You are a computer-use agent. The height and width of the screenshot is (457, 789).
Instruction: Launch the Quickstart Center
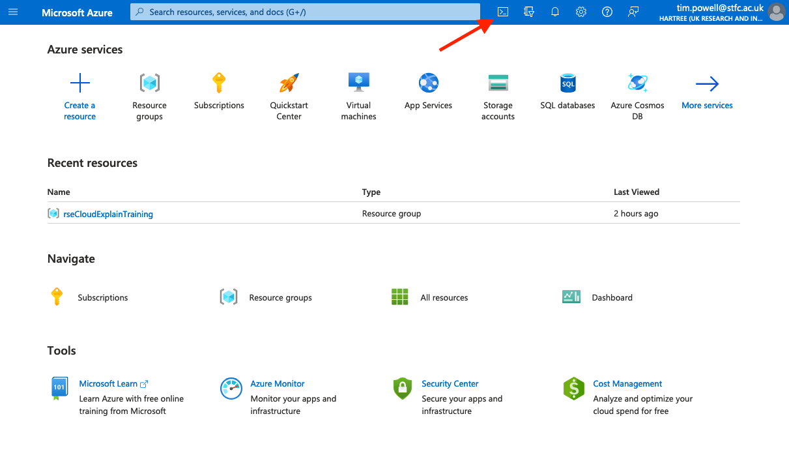coord(289,96)
